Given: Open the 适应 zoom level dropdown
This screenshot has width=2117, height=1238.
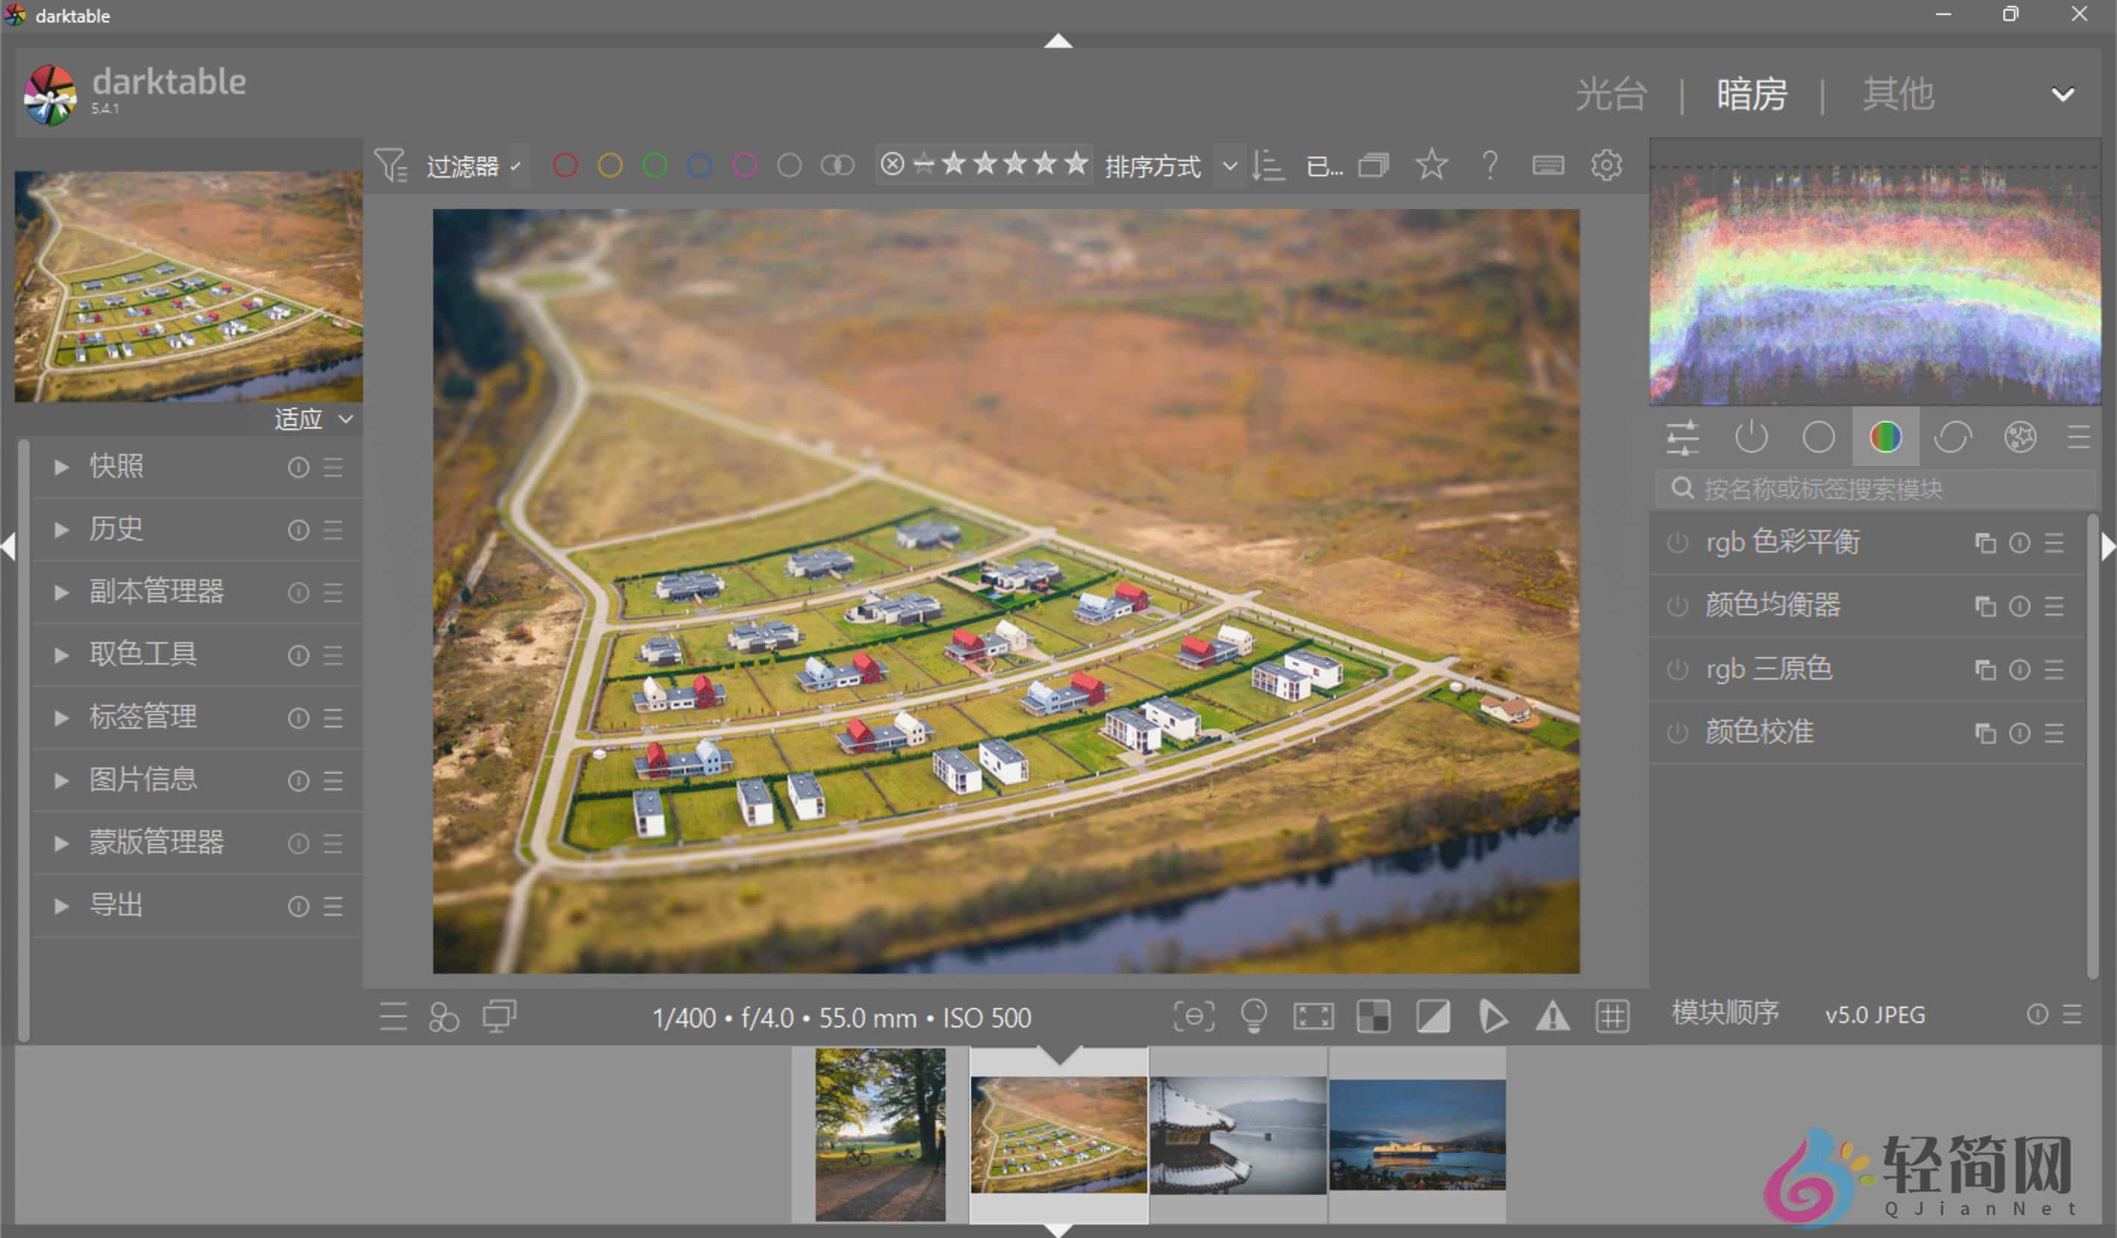Looking at the screenshot, I should coord(309,418).
